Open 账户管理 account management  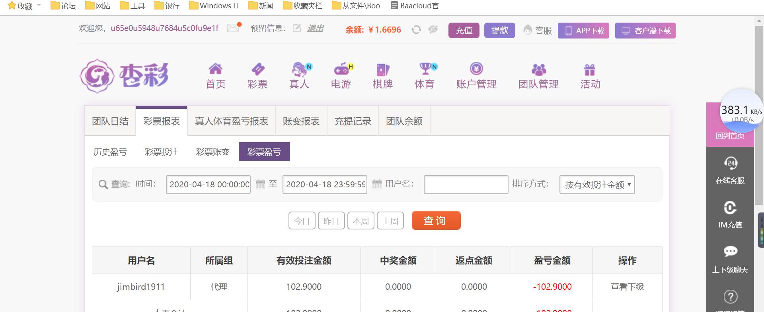point(476,76)
